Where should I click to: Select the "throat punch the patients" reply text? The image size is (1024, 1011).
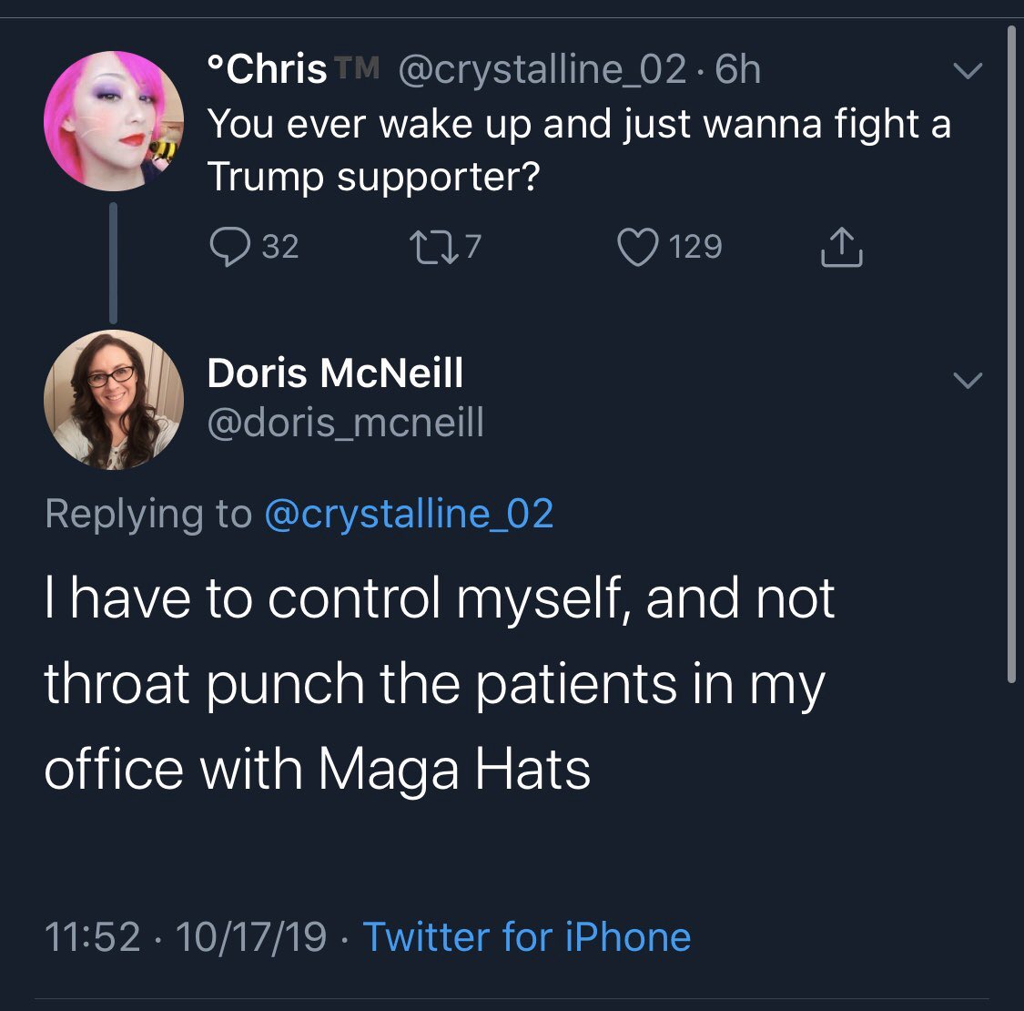(434, 683)
